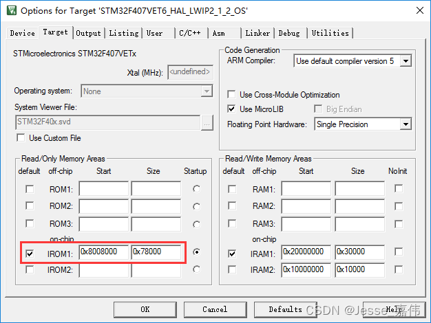Click the ROM3 Size field

[156, 224]
